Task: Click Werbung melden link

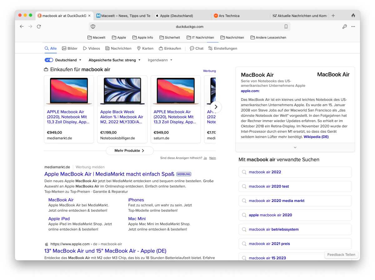Action: pyautogui.click(x=90, y=167)
